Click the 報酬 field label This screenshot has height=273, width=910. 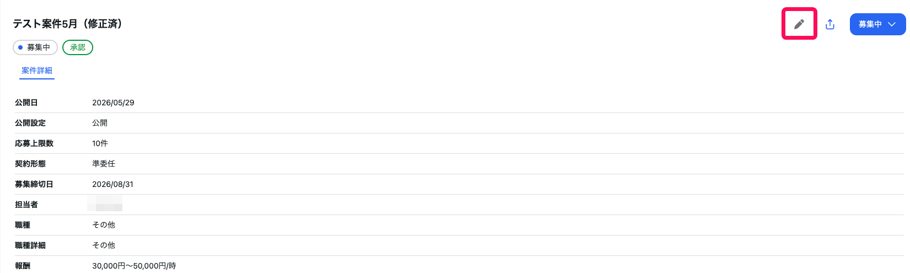23,266
